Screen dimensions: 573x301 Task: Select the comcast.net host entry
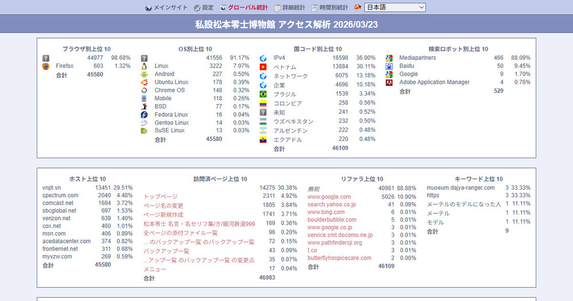[58, 204]
